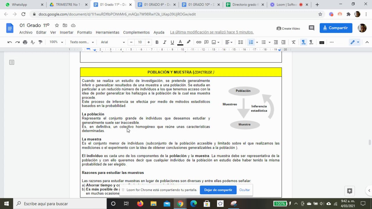Toggle underline formatting

point(172,42)
